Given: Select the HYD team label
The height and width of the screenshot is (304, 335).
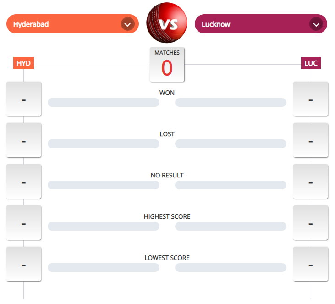Looking at the screenshot, I should (x=23, y=63).
